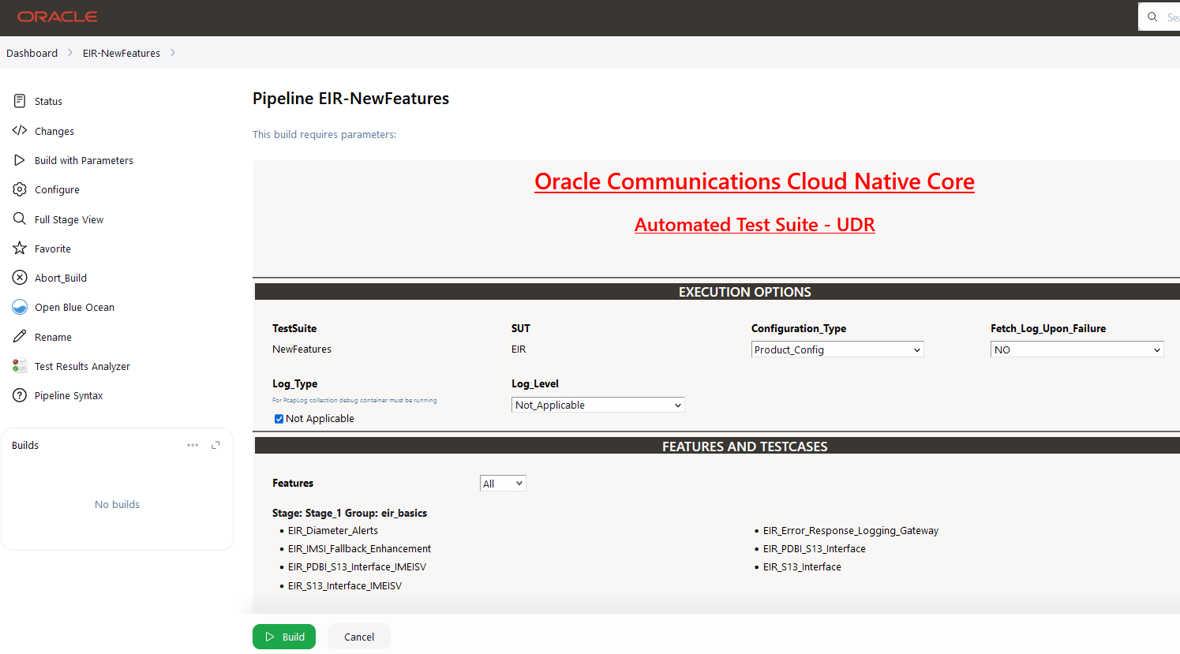1180x654 pixels.
Task: Click the 'Pipeline EIR-NewFeatures' page title
Action: pos(350,99)
